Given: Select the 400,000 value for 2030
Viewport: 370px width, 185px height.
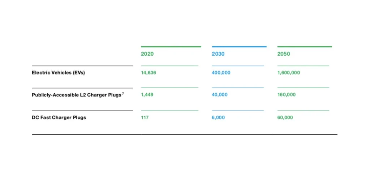Looking at the screenshot, I should (221, 73).
